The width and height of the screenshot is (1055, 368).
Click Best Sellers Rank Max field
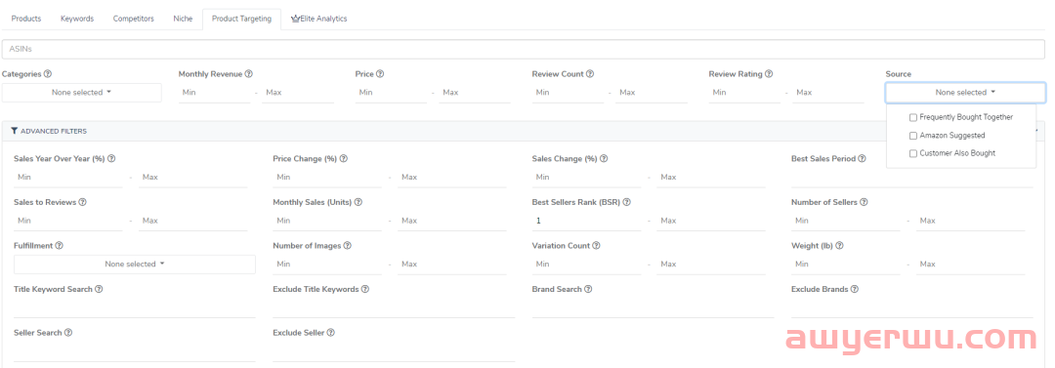[x=711, y=221]
